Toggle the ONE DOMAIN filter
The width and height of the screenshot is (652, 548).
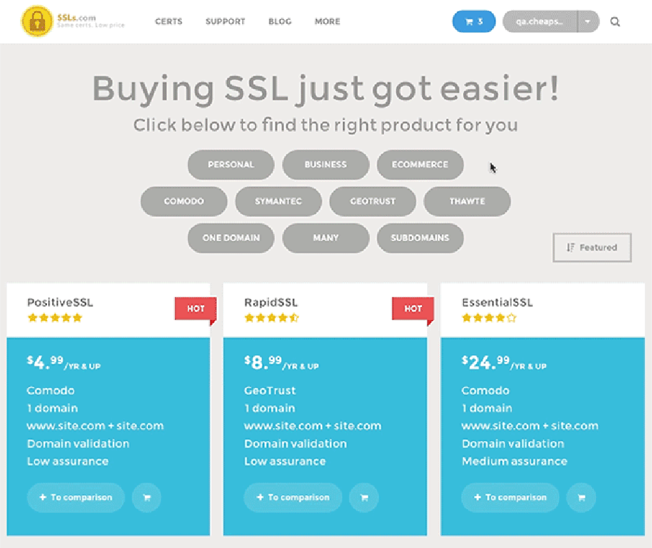coord(231,238)
